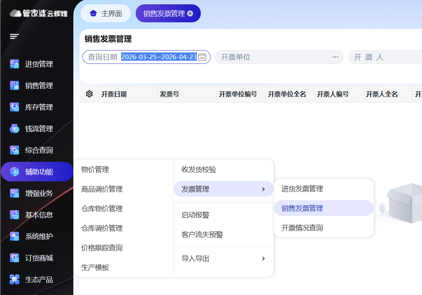422x295 pixels.
Task: Open 物价管理 from the menu
Action: click(x=95, y=169)
